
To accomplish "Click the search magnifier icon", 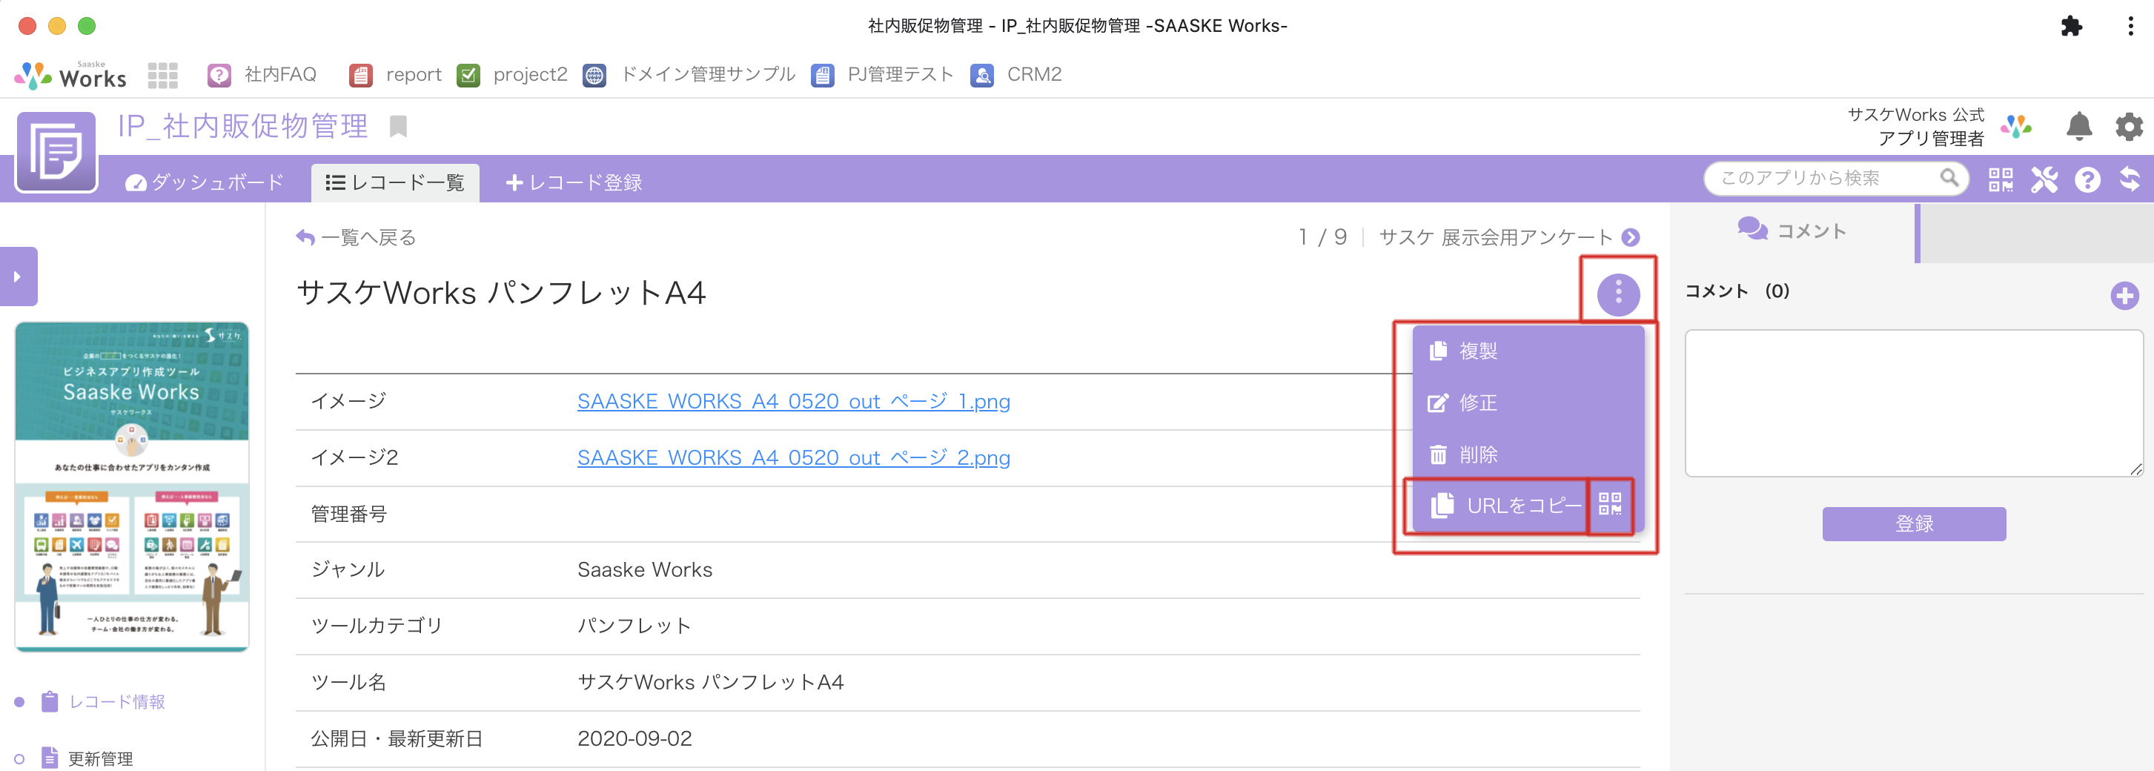I will click(1949, 178).
